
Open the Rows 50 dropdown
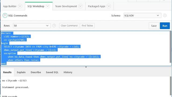coord(32,26)
